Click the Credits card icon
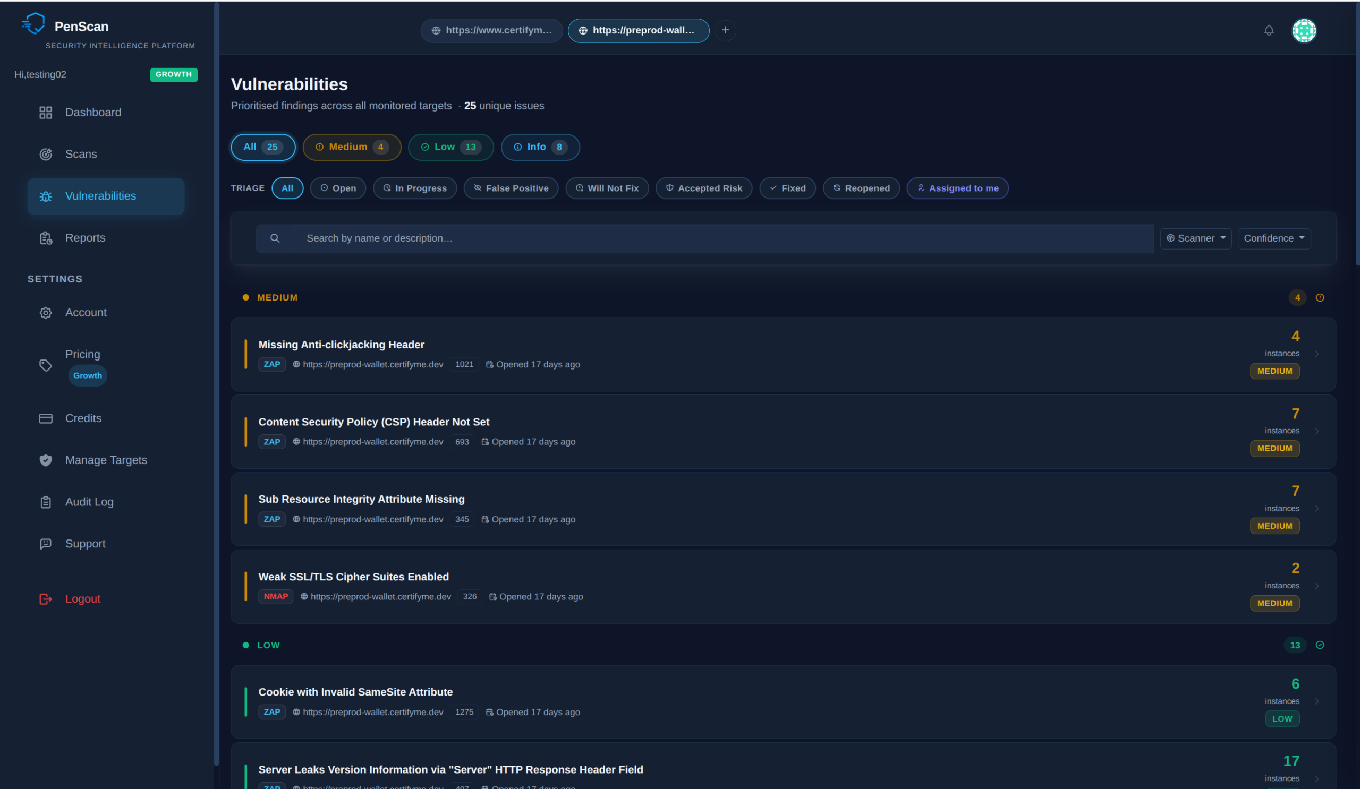Viewport: 1360px width, 789px height. (x=46, y=418)
